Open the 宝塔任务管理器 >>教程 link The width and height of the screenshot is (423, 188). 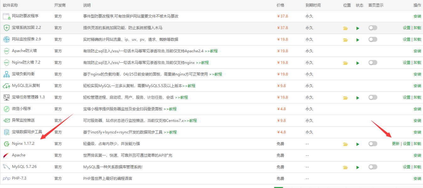click(182, 97)
